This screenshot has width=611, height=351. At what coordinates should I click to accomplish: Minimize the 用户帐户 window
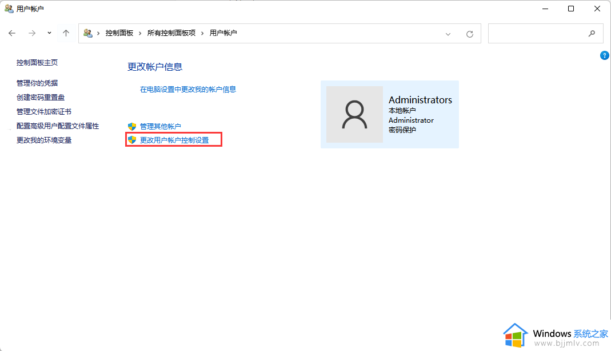point(545,9)
